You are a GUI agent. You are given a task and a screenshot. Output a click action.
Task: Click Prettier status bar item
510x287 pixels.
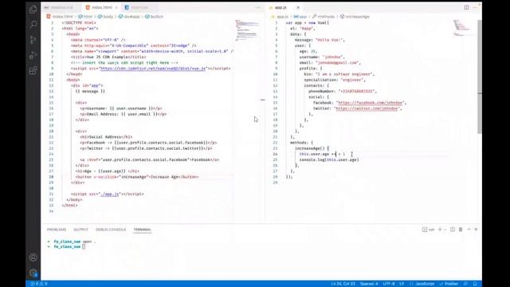point(449,284)
